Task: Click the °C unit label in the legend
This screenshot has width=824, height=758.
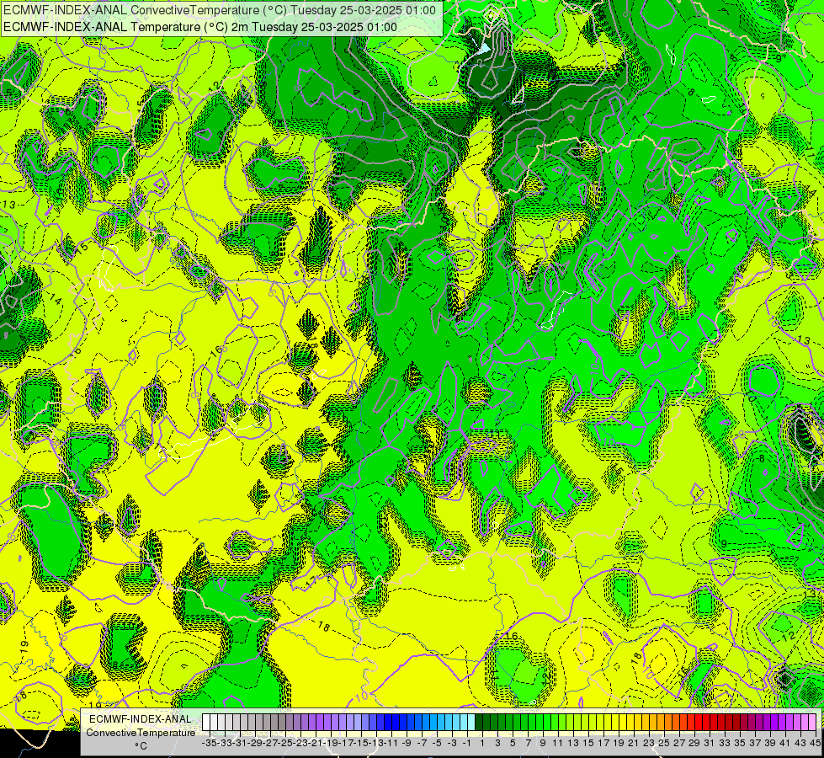Action: pos(141,745)
